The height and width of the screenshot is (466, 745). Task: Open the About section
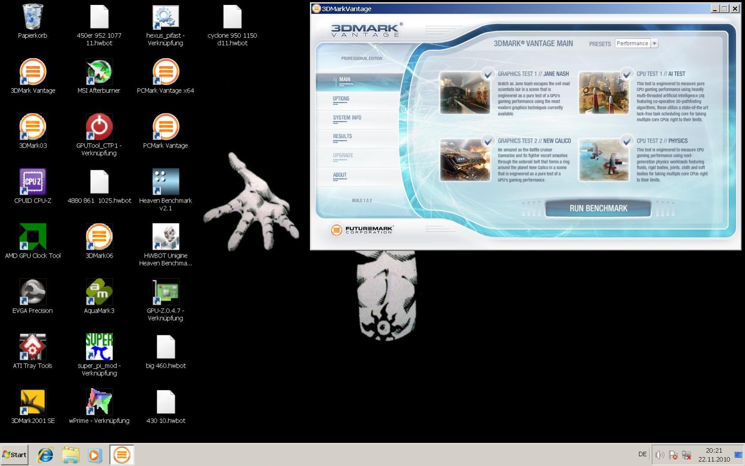340,175
